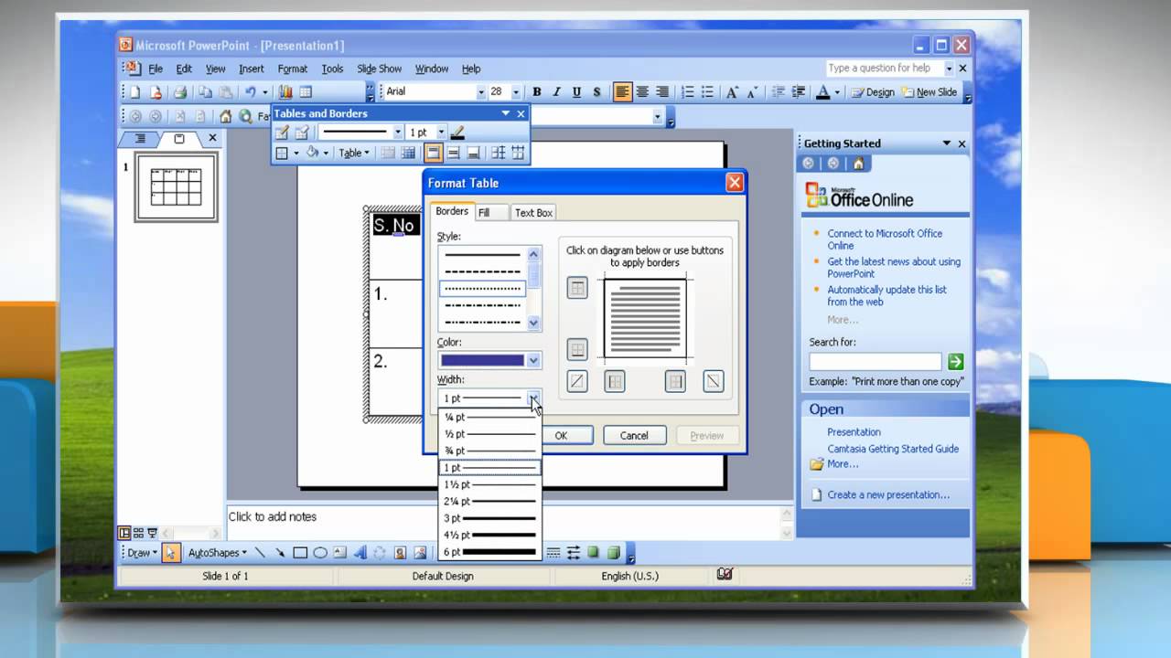The width and height of the screenshot is (1171, 658).
Task: Insert WordArt from Drawing toolbar
Action: 360,553
